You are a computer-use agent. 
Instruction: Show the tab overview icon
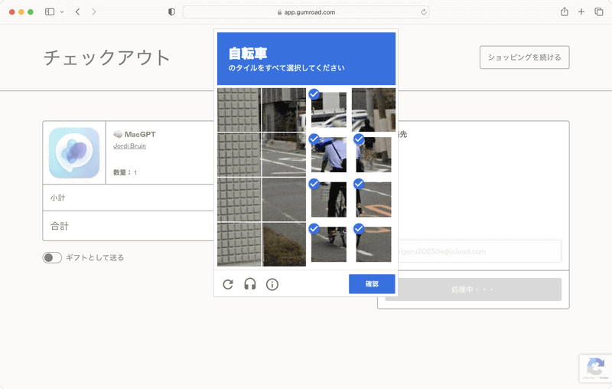599,11
